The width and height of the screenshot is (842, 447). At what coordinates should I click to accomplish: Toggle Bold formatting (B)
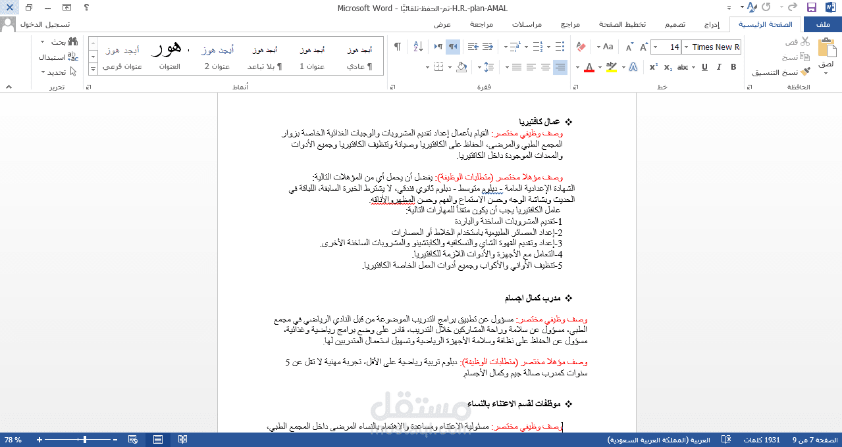(733, 67)
